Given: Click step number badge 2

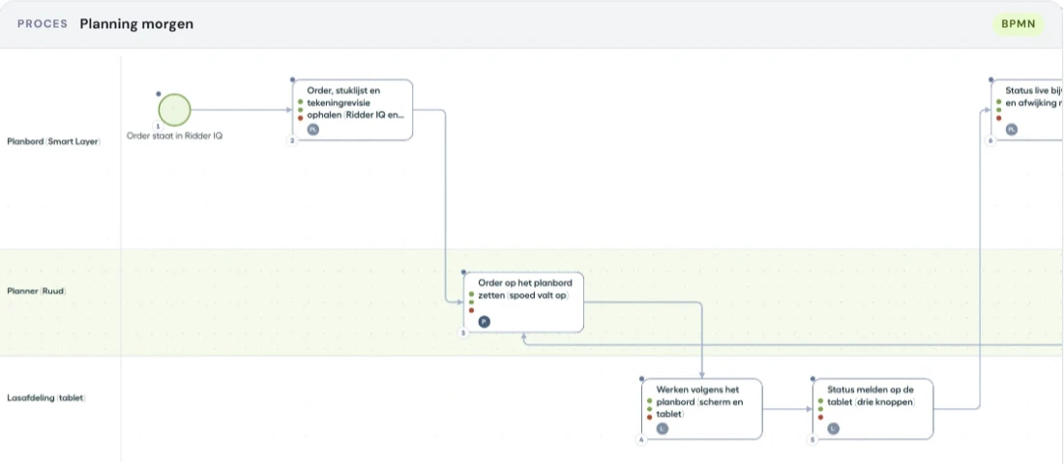Looking at the screenshot, I should click(x=292, y=141).
